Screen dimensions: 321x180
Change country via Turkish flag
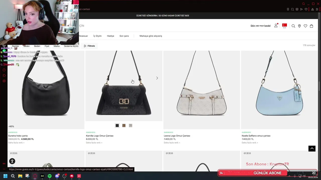(x=284, y=25)
